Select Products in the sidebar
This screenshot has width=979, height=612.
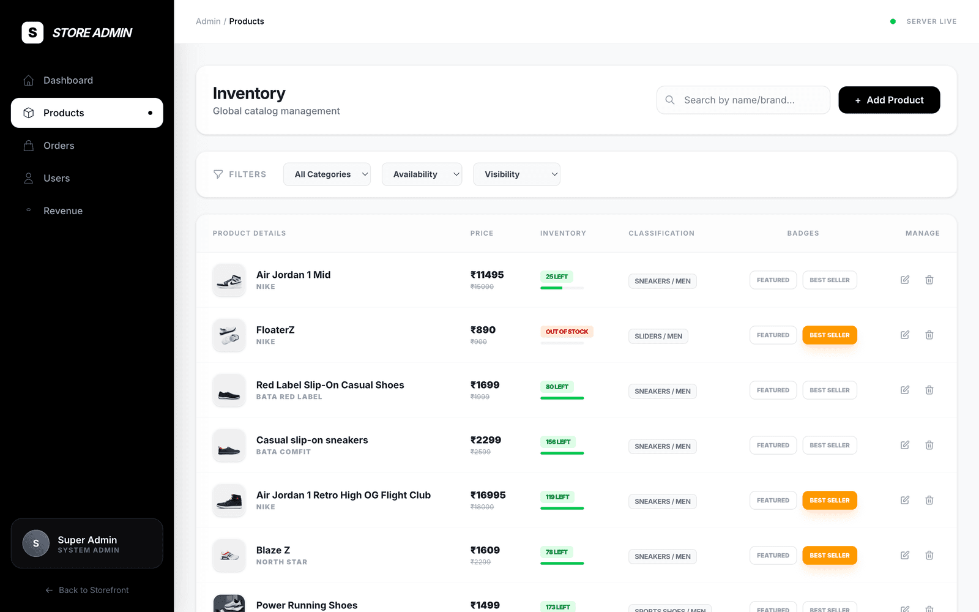pyautogui.click(x=87, y=113)
